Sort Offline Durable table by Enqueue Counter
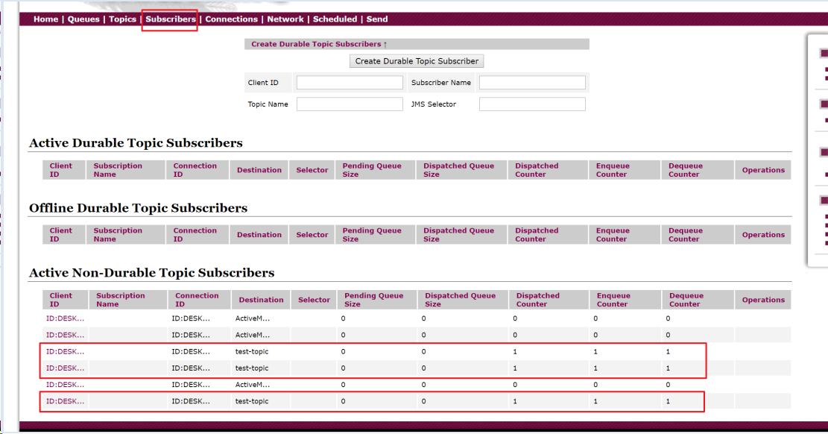The image size is (828, 434). tap(625, 235)
